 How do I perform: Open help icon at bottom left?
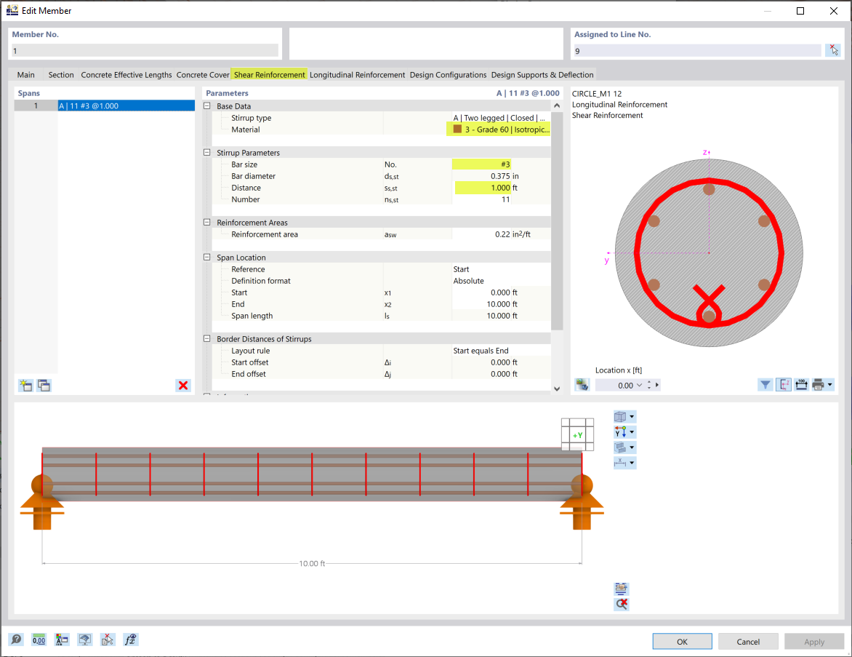[x=16, y=640]
